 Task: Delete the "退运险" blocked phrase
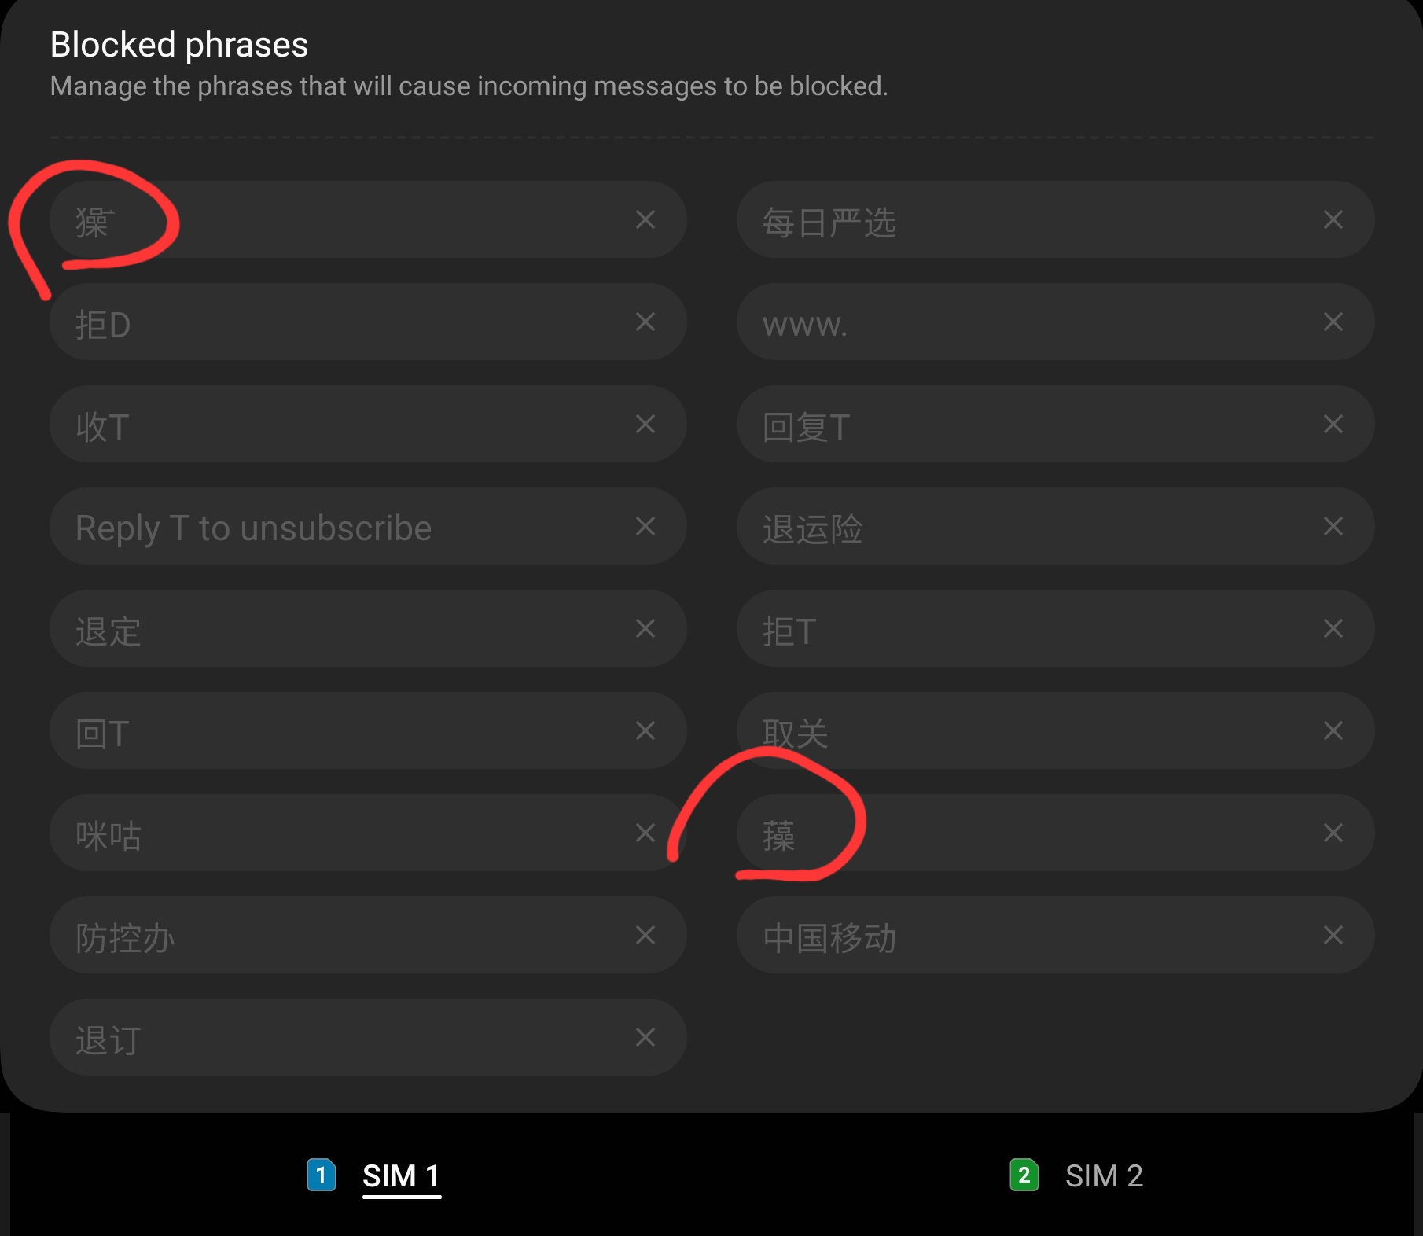click(1333, 527)
